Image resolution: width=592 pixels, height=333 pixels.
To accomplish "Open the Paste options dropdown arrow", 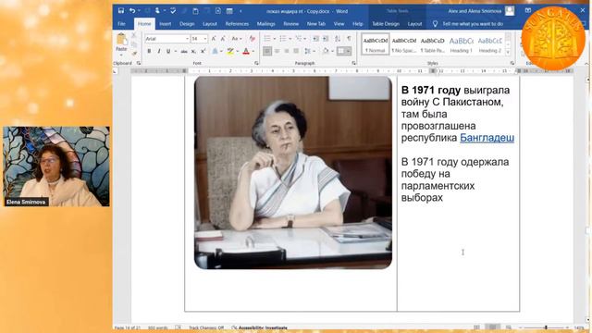I will 121,55.
